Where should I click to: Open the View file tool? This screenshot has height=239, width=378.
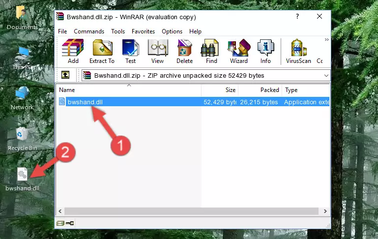point(158,51)
